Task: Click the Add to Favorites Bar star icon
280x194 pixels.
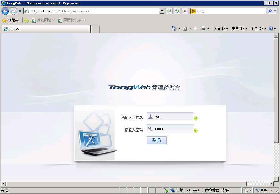Action: pos(26,20)
